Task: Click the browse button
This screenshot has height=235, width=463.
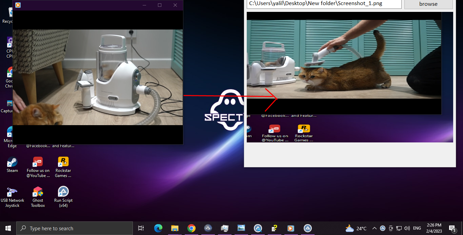Action: tap(428, 4)
